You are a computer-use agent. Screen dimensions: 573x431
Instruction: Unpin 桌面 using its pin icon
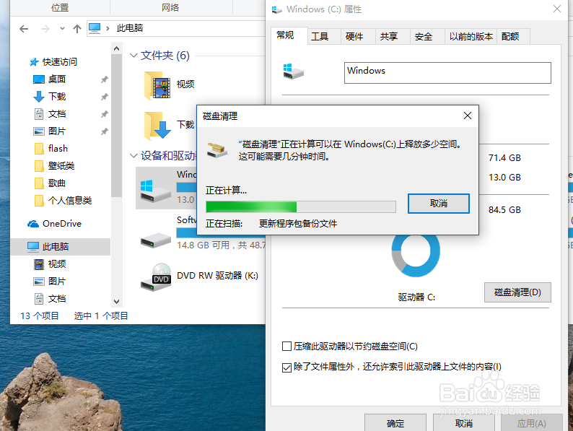pos(105,79)
